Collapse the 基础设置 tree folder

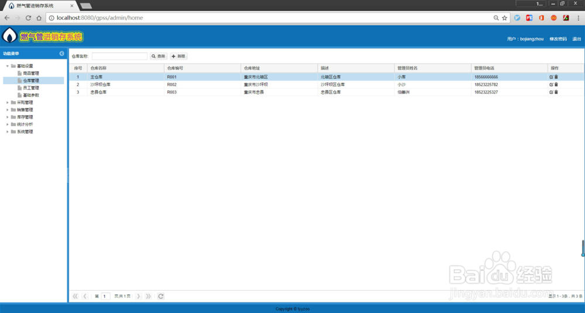pos(8,66)
